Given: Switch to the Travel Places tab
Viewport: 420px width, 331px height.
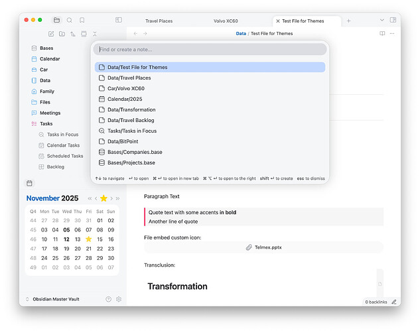Looking at the screenshot, I should (x=159, y=21).
